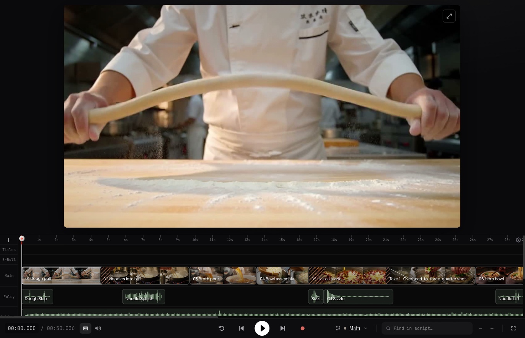Play the timeline
Image resolution: width=525 pixels, height=338 pixels.
pos(262,328)
